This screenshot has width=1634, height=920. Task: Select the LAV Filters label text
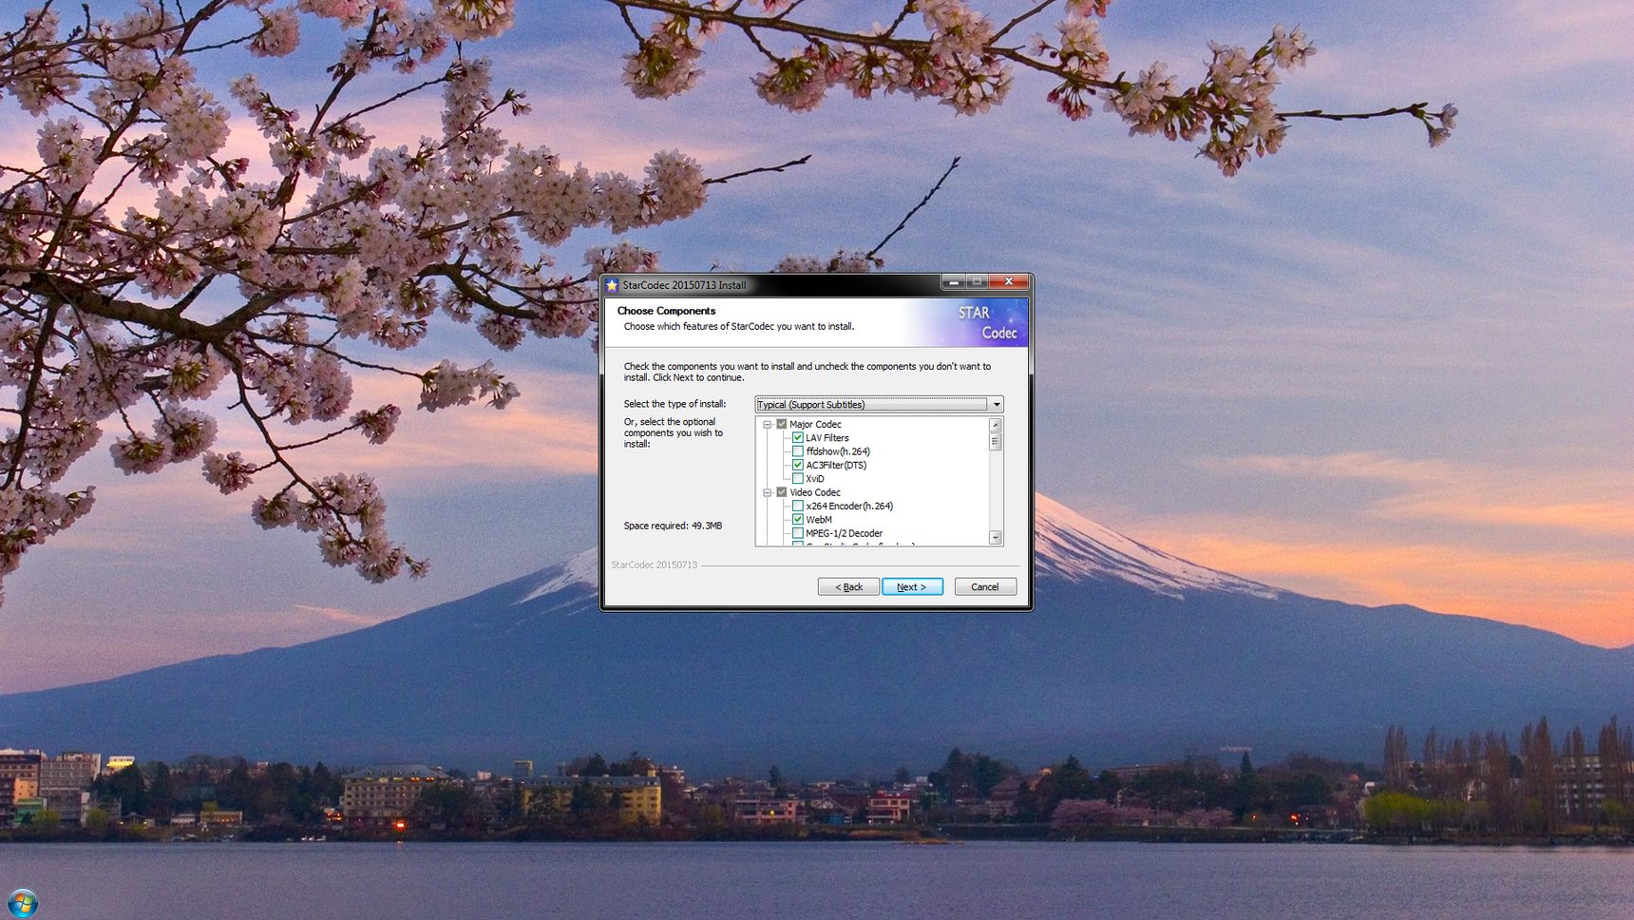point(827,438)
